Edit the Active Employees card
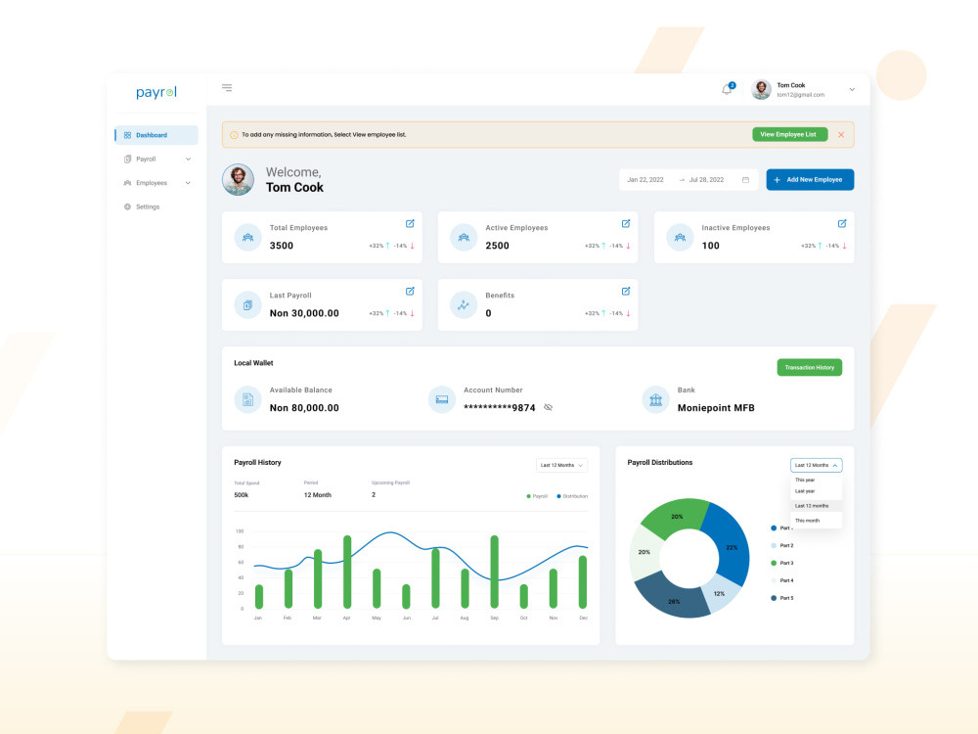 626,223
